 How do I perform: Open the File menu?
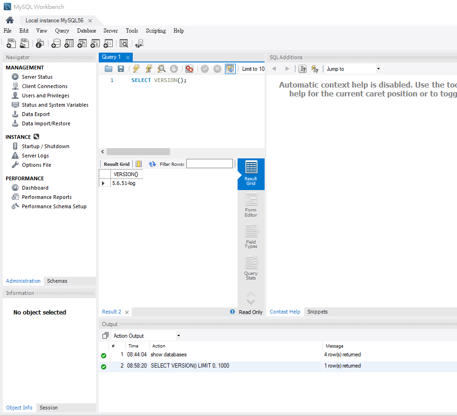coord(7,31)
